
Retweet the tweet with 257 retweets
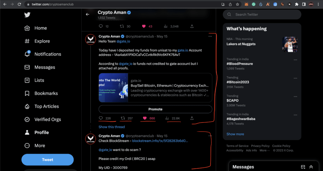pos(123,118)
